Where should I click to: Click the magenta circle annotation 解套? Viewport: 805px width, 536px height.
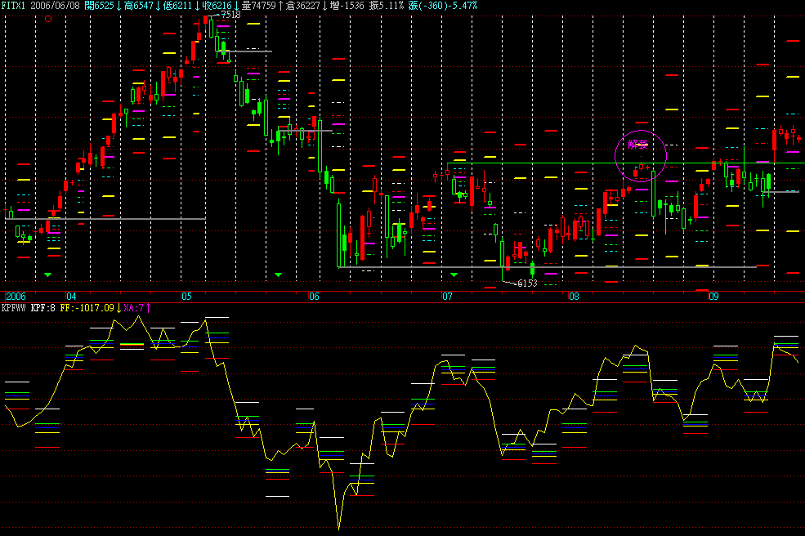[641, 153]
